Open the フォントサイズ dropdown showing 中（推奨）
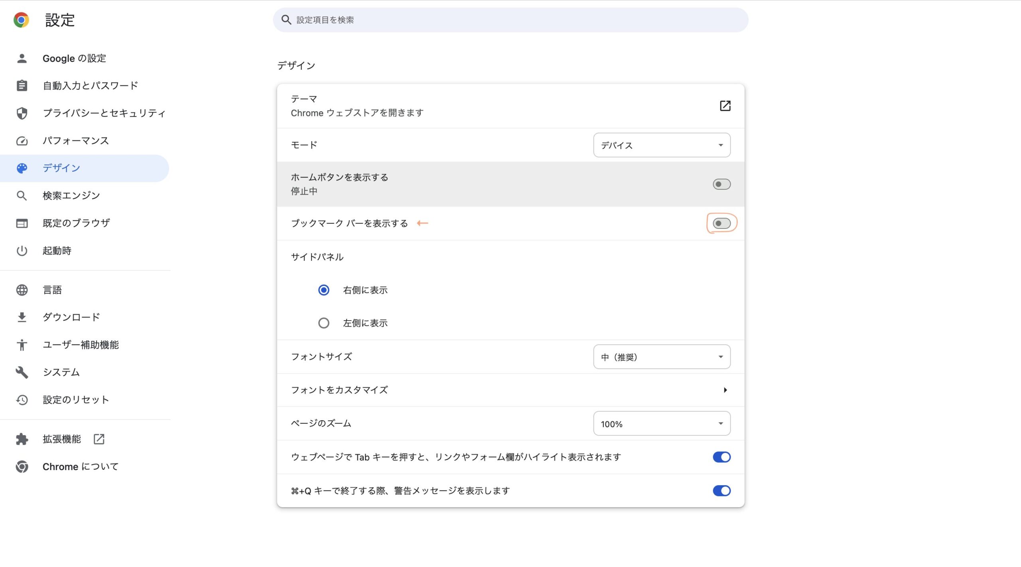 (x=662, y=357)
